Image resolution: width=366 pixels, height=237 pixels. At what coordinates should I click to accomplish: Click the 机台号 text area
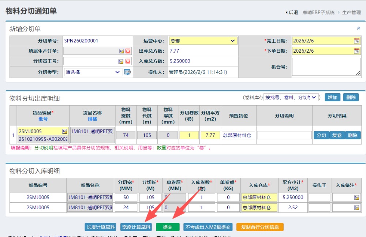click(326, 67)
